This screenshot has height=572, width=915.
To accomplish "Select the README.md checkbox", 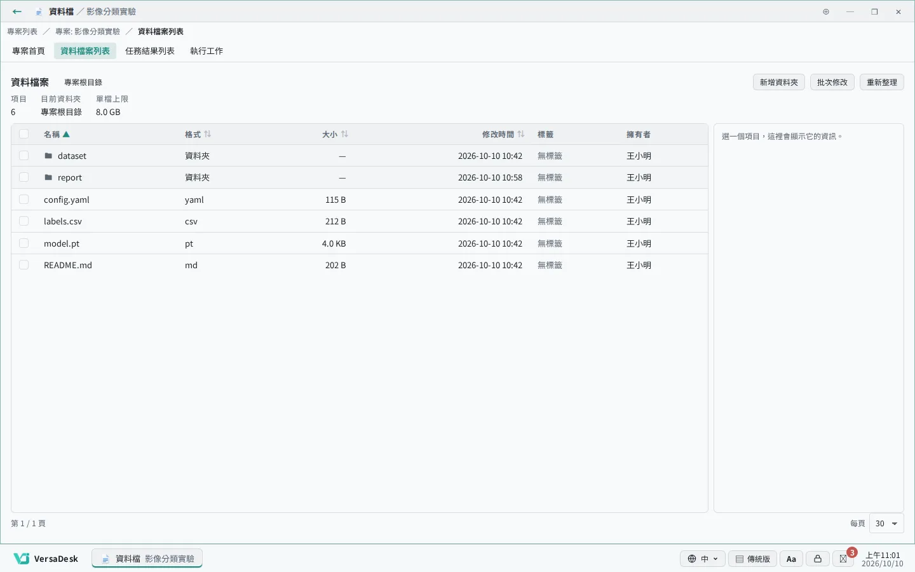I will click(x=24, y=265).
